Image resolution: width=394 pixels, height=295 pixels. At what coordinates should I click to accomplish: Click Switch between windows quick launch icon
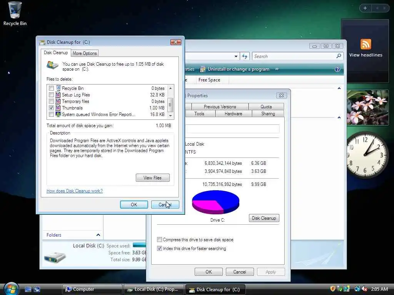point(37,289)
